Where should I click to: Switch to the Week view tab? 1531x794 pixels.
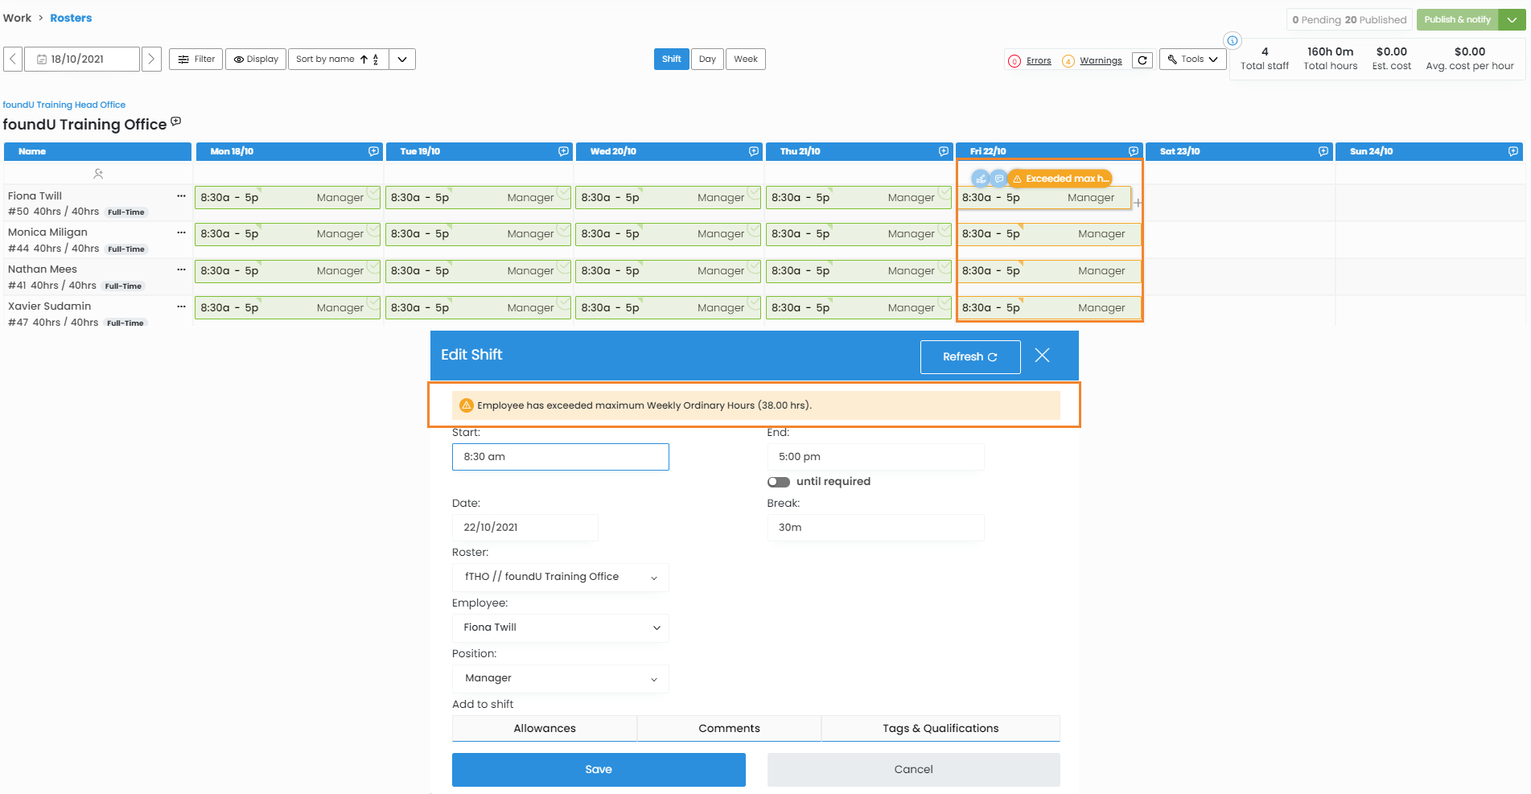click(745, 59)
